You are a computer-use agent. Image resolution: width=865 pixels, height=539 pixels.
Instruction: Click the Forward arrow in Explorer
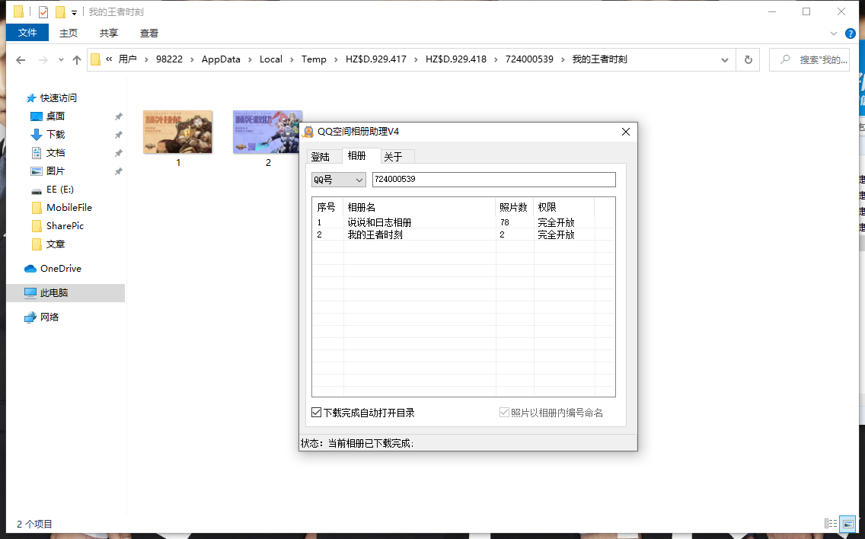click(x=43, y=59)
